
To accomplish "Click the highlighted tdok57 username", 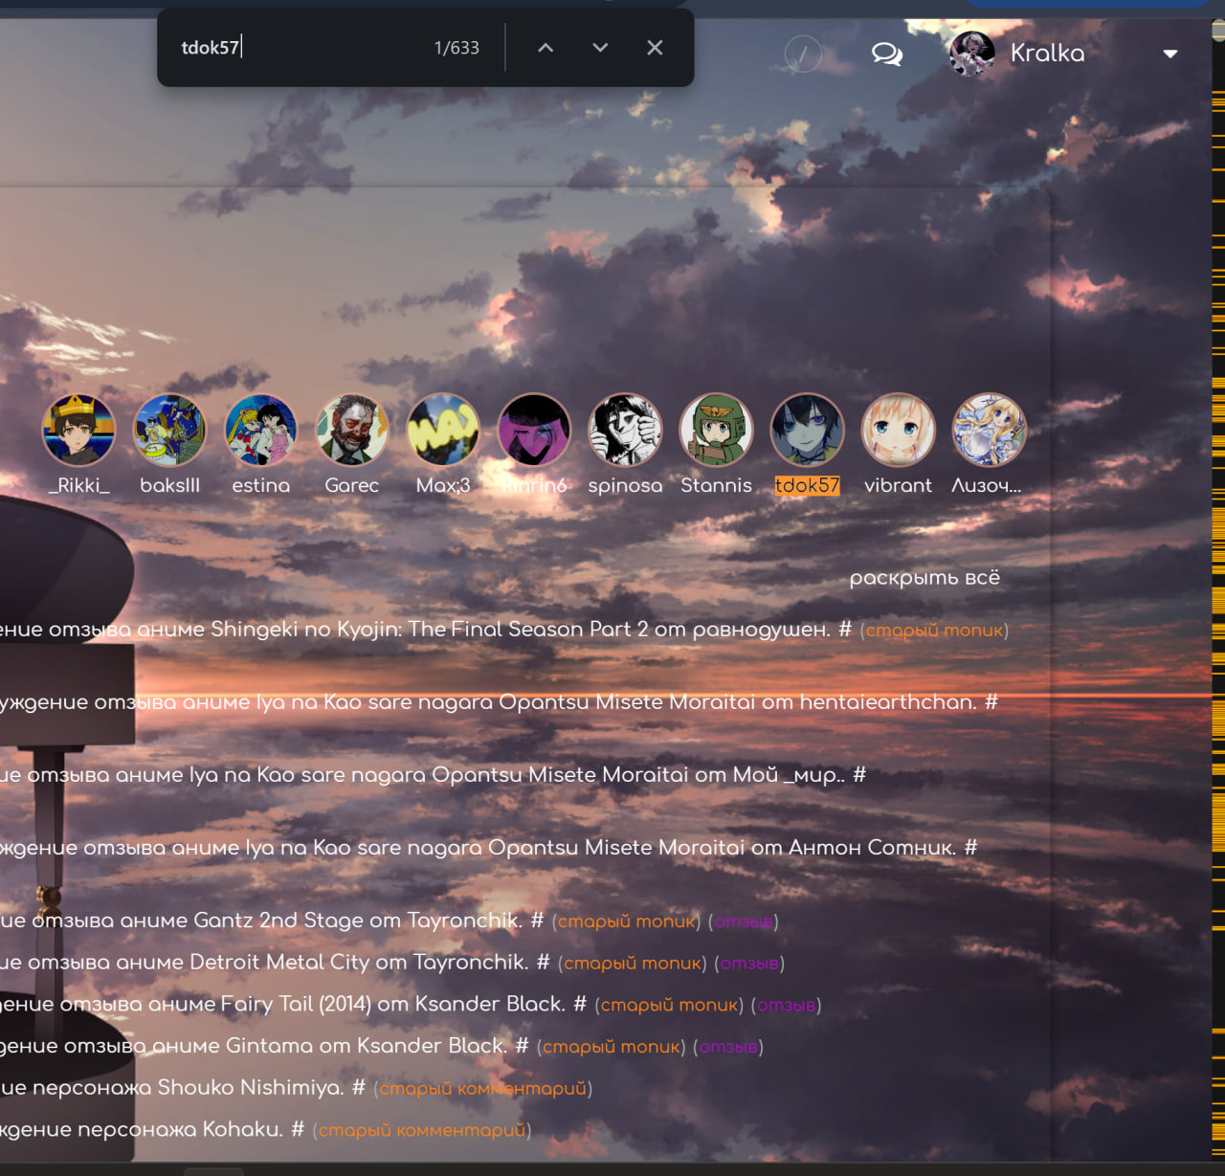I will [x=807, y=485].
